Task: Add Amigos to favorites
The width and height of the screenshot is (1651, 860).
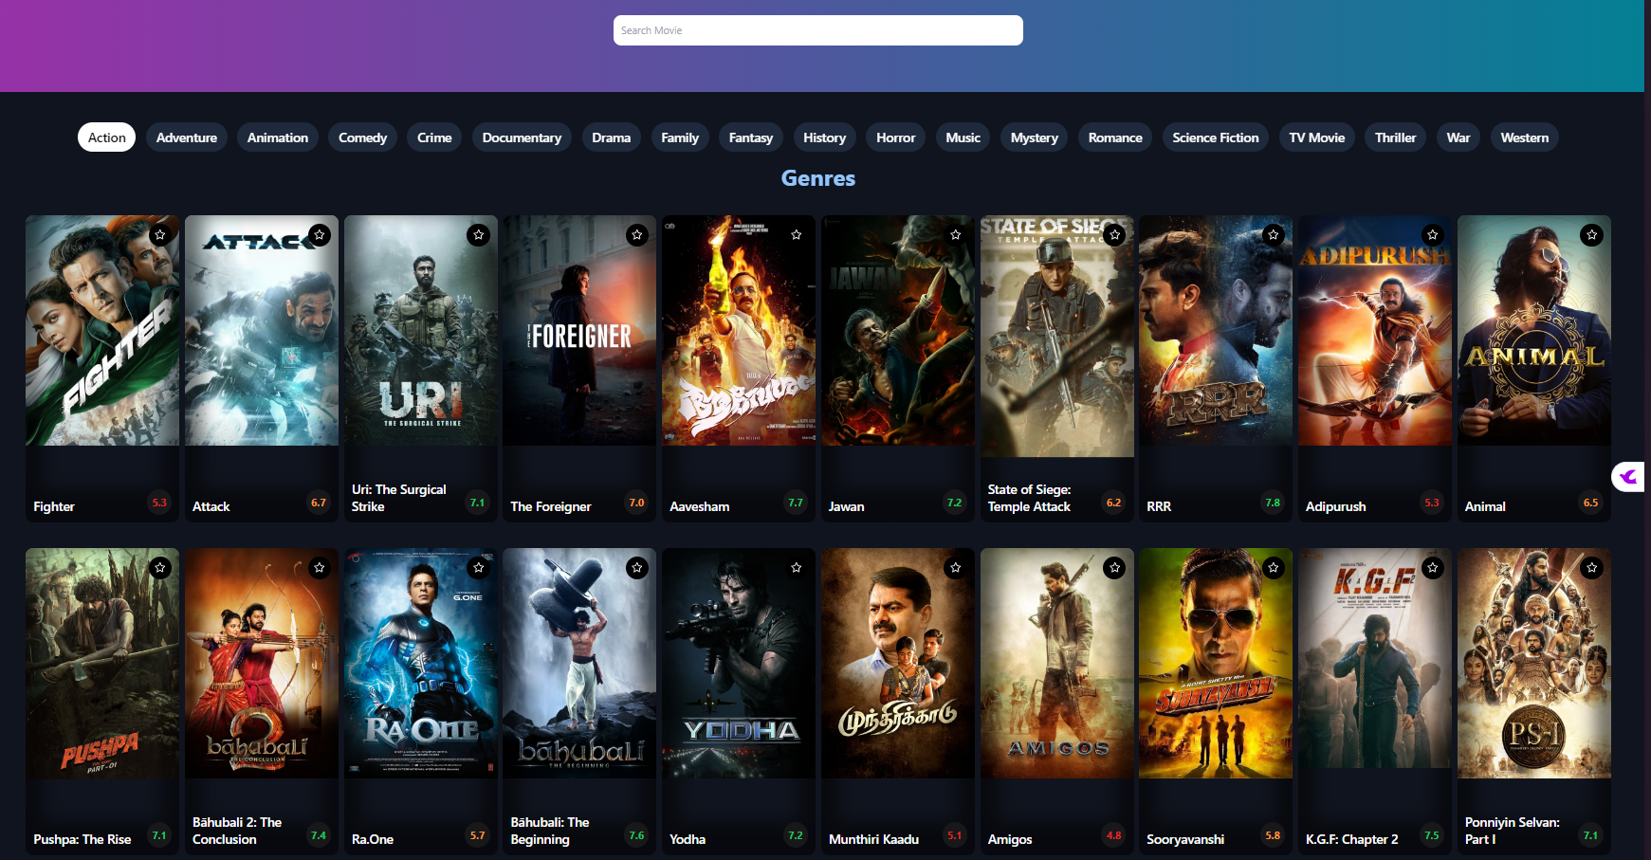Action: [1115, 567]
